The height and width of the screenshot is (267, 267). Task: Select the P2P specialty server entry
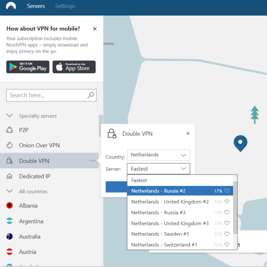(49, 130)
